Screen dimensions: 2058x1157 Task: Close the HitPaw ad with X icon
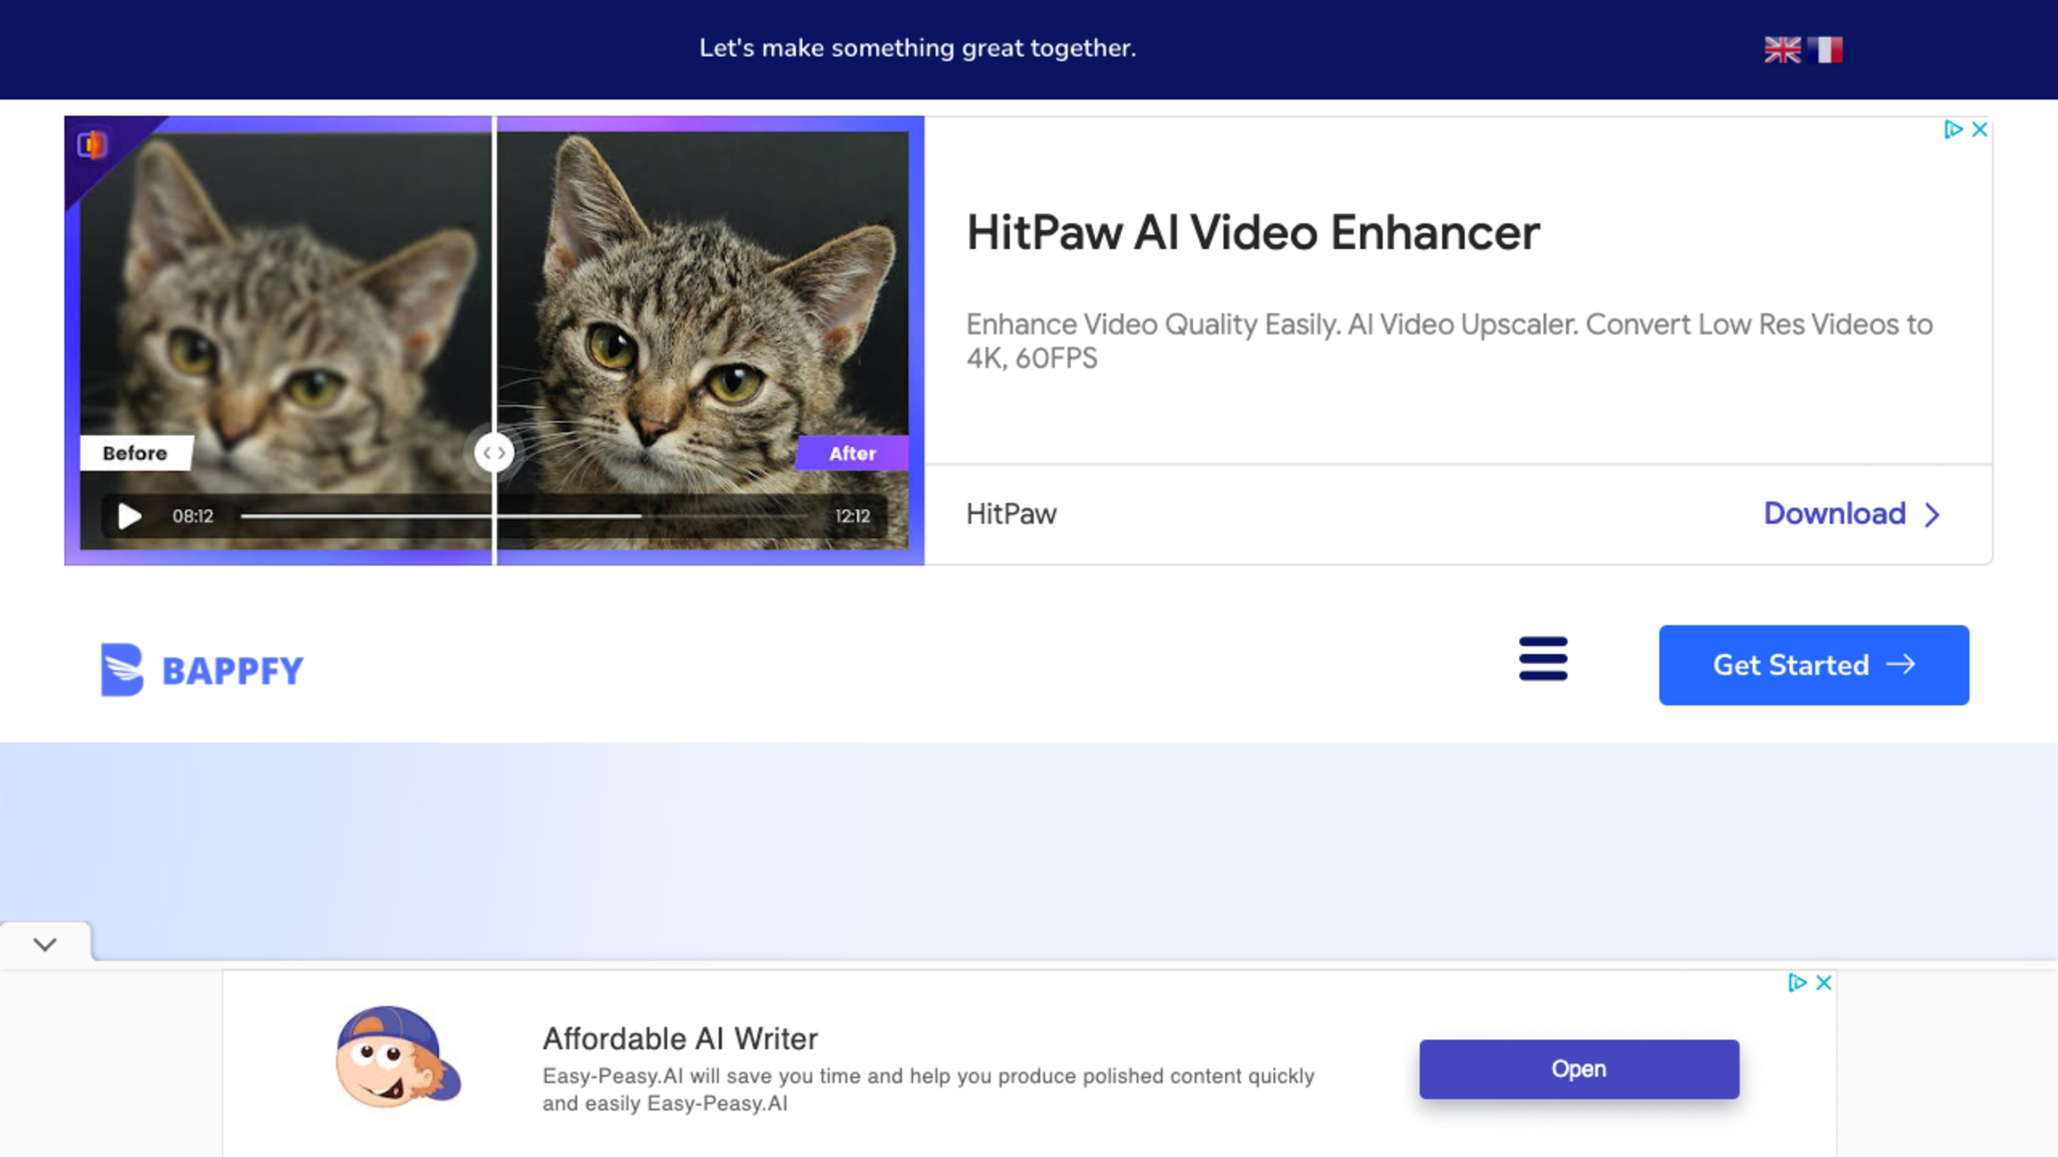[x=1980, y=129]
